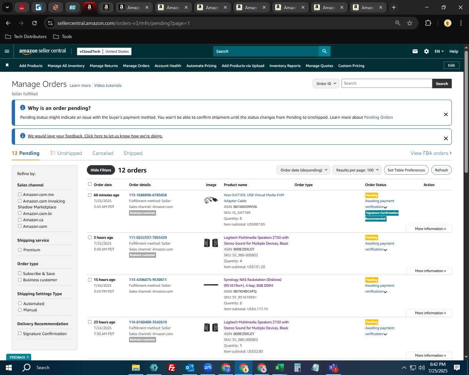The image size is (469, 375).
Task: Open Calculator from the taskbar
Action: (297, 368)
